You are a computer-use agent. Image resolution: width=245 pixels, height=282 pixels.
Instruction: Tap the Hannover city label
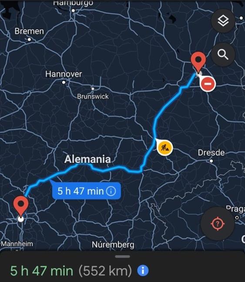[64, 74]
